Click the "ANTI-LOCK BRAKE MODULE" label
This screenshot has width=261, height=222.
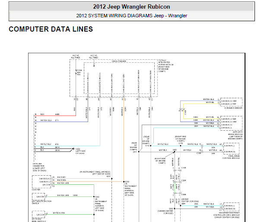(235, 135)
